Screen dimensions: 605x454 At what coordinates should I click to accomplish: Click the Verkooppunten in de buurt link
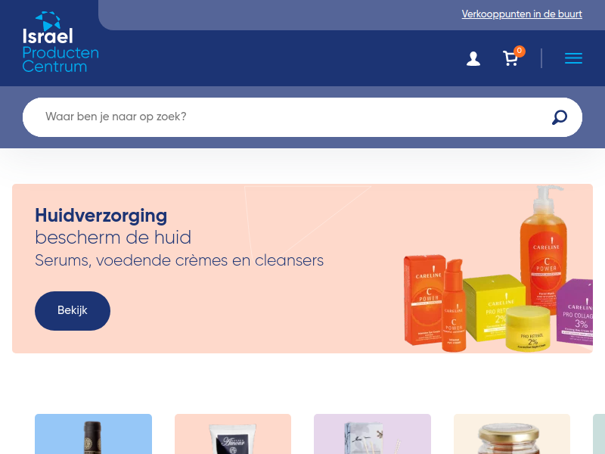(x=522, y=14)
